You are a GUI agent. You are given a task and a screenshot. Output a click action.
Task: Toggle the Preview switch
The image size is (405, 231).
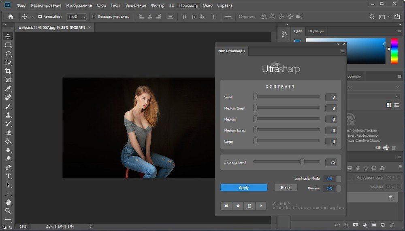pyautogui.click(x=332, y=189)
